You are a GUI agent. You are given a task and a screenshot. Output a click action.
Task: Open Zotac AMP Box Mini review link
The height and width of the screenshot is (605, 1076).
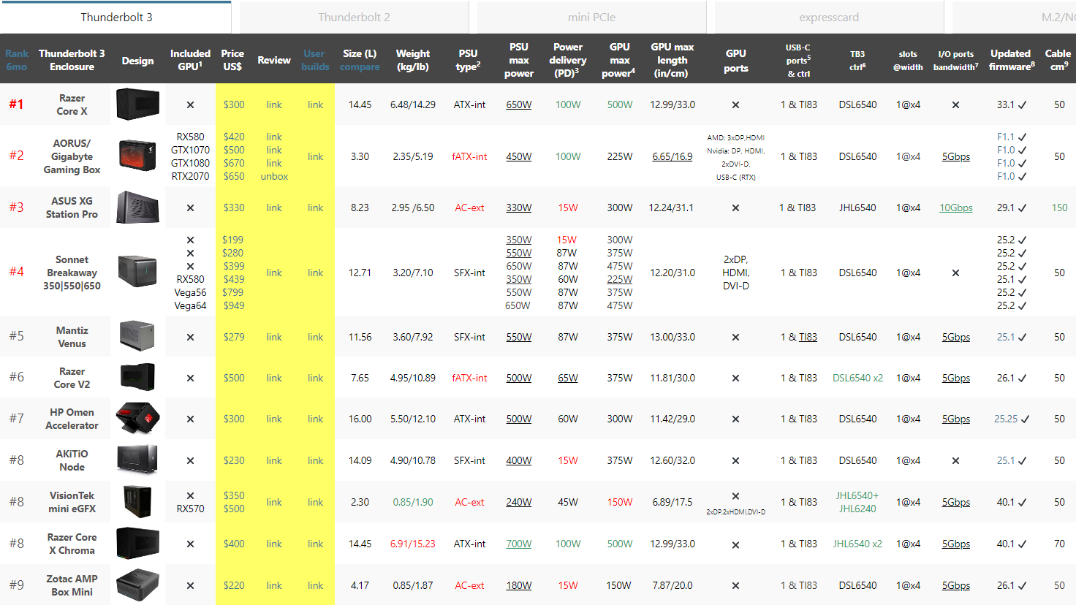[274, 585]
